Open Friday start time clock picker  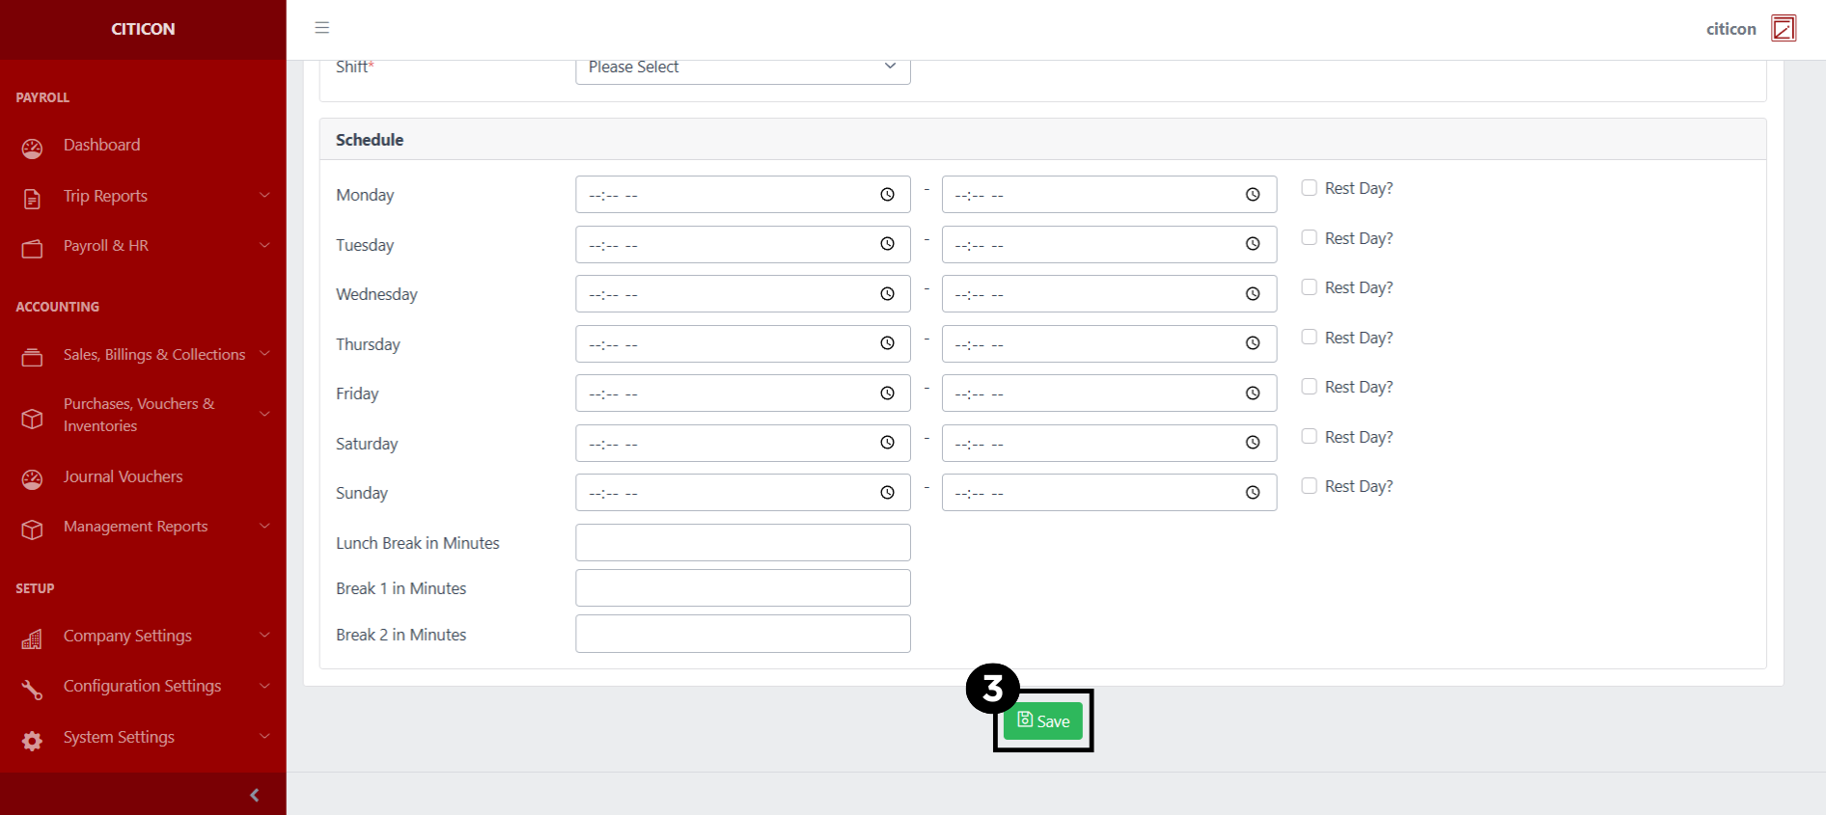pos(887,394)
